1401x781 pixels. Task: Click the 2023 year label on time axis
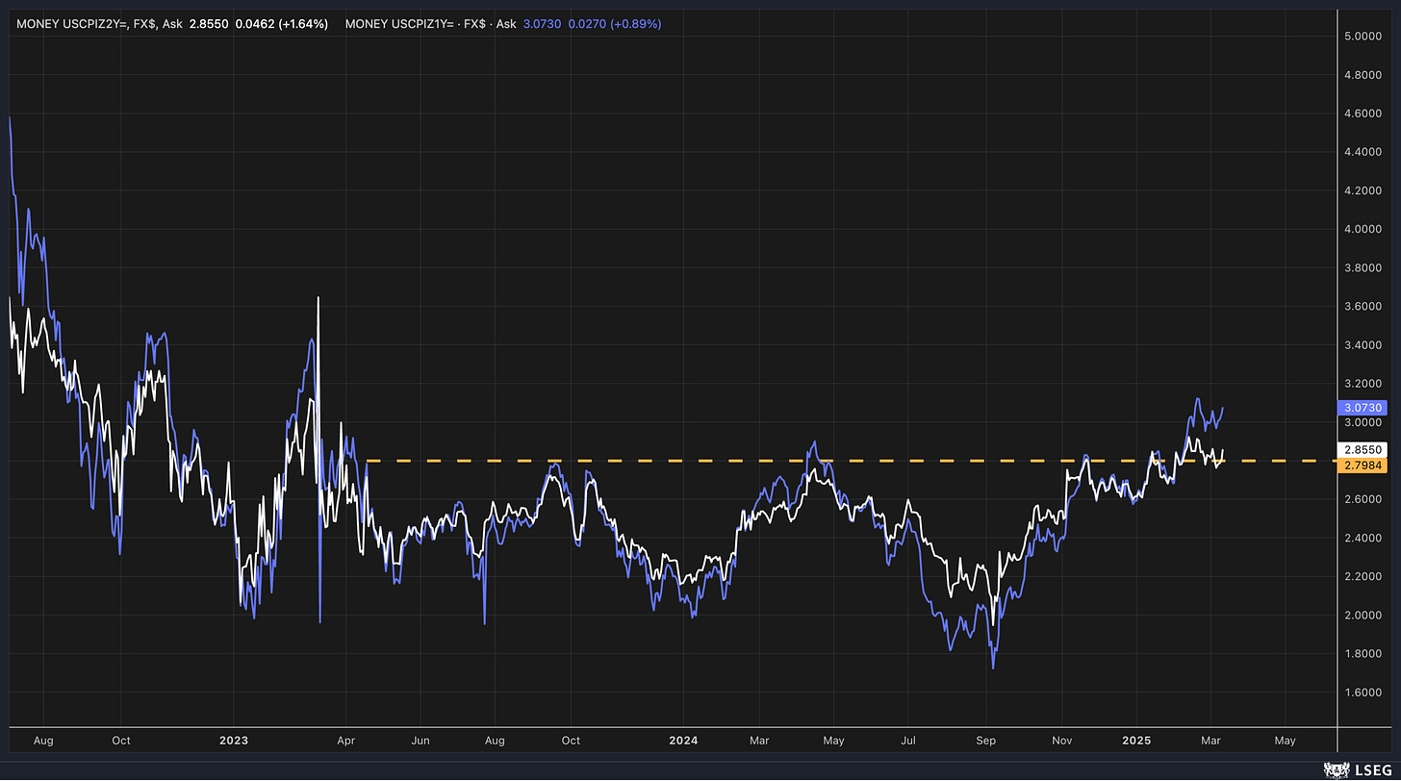(234, 741)
